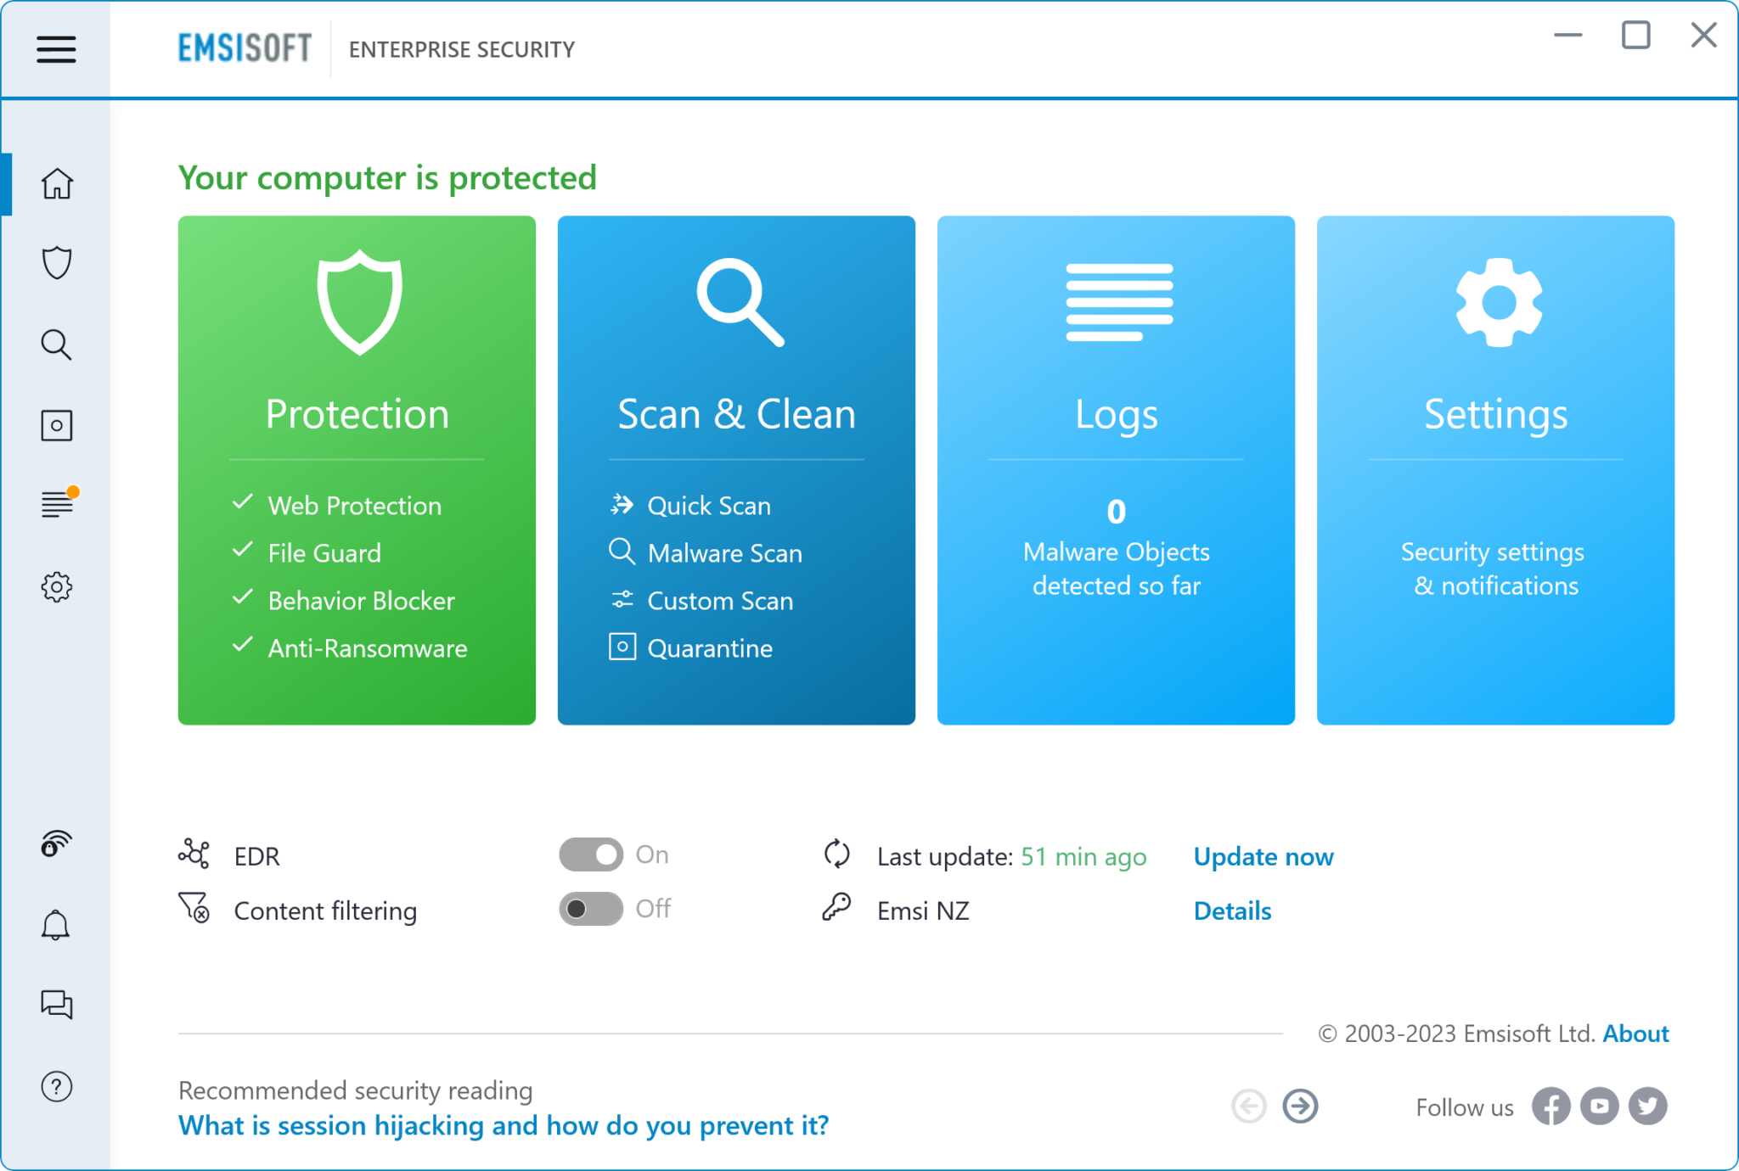
Task: Open the session hijacking article link
Action: (503, 1125)
